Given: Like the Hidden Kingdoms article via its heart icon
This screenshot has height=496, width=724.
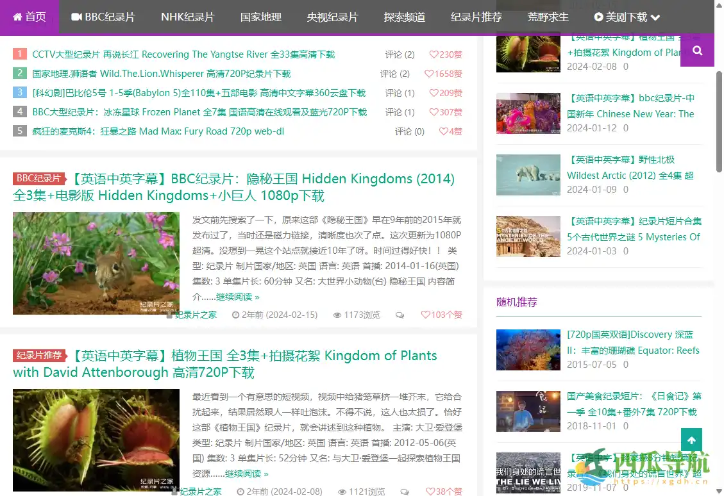Looking at the screenshot, I should click(x=425, y=315).
